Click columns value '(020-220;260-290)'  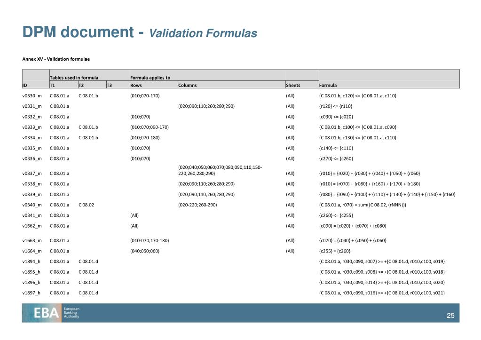[x=197, y=205]
